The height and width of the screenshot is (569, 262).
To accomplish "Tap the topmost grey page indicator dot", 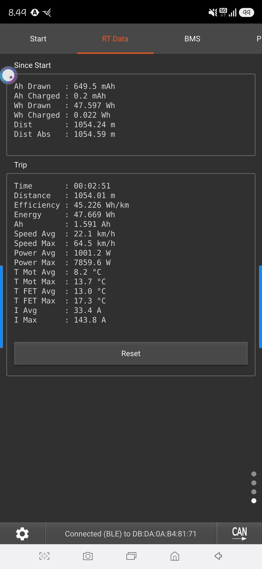I will [254, 474].
